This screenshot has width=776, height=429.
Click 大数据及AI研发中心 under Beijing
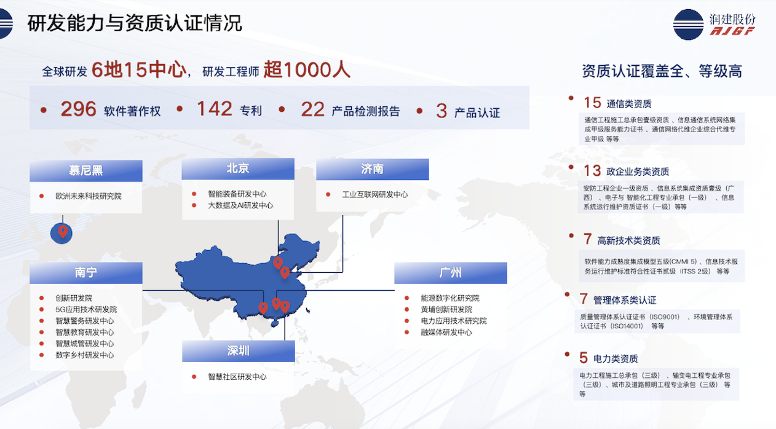tap(240, 205)
